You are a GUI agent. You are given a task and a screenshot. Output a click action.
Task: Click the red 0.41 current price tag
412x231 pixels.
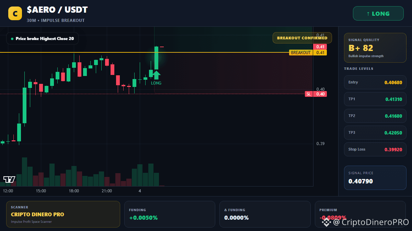(320, 47)
